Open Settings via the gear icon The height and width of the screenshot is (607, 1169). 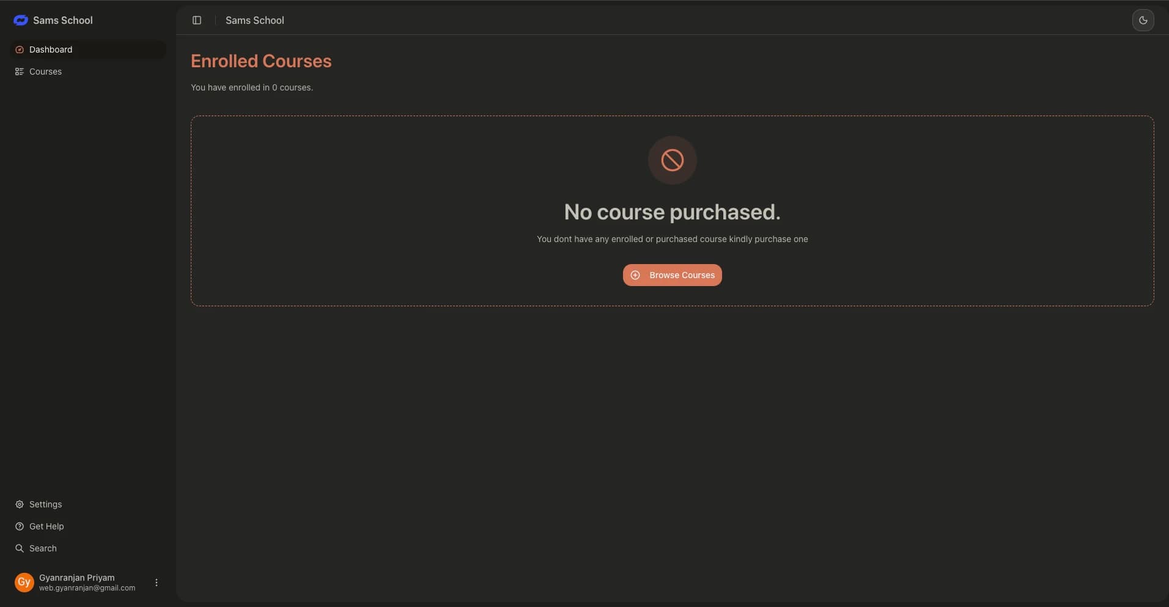point(19,504)
